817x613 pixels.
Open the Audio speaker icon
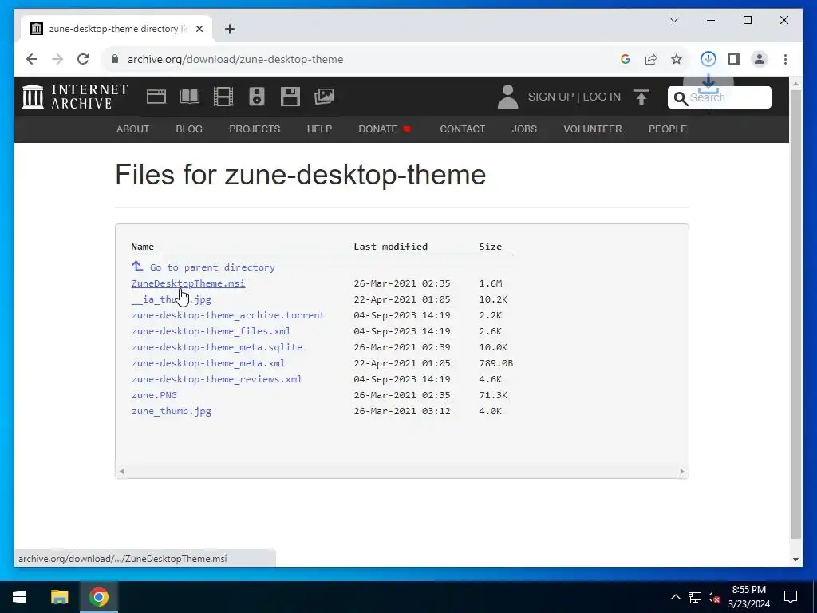click(256, 97)
